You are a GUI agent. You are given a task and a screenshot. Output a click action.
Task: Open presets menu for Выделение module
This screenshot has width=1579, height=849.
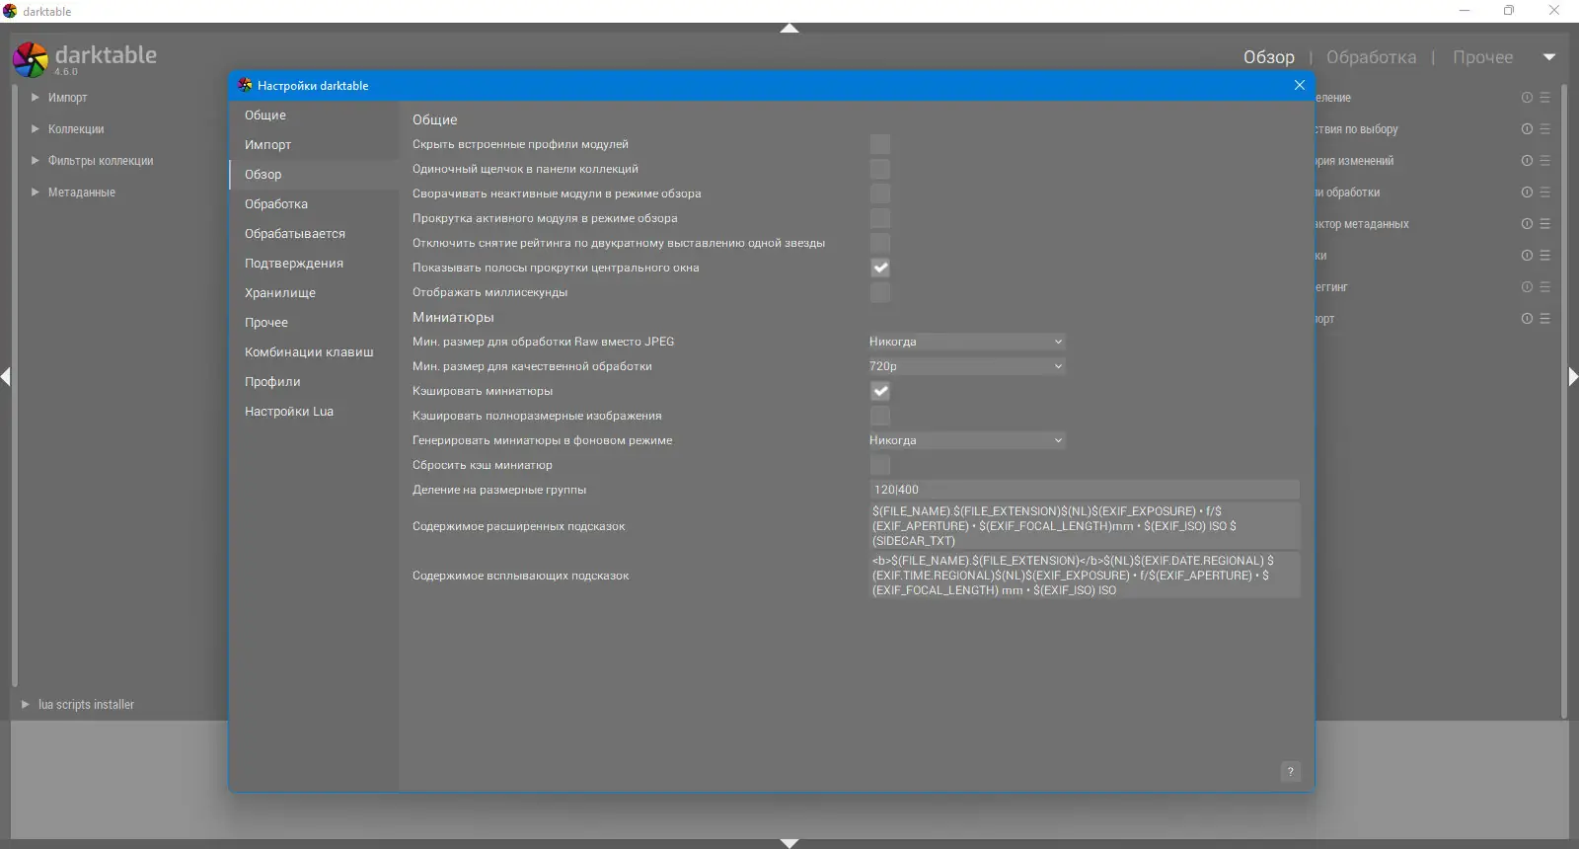tap(1544, 98)
